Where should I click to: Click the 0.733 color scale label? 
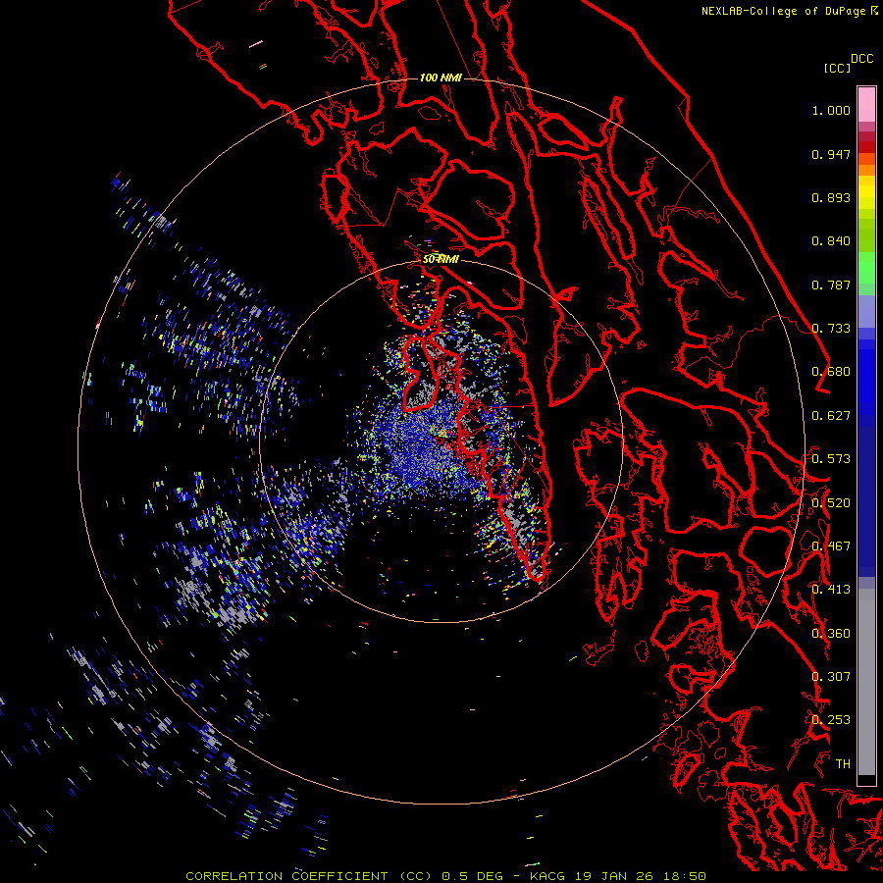pyautogui.click(x=831, y=329)
